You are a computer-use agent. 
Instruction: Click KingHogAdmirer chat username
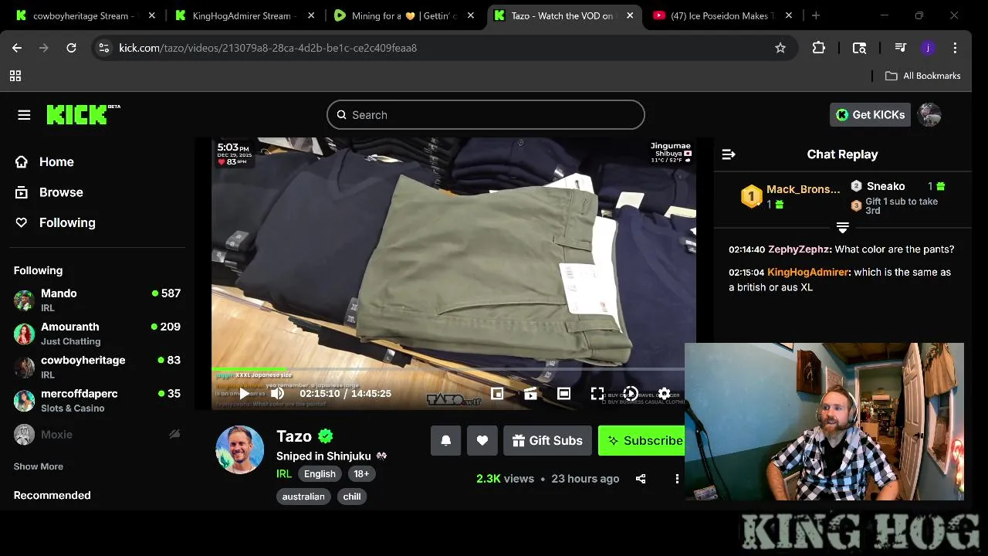pyautogui.click(x=808, y=272)
